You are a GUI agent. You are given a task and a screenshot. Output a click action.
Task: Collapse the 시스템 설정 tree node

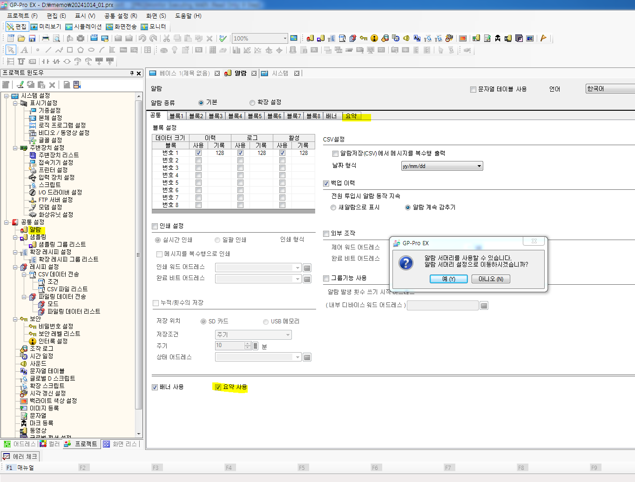(x=6, y=96)
